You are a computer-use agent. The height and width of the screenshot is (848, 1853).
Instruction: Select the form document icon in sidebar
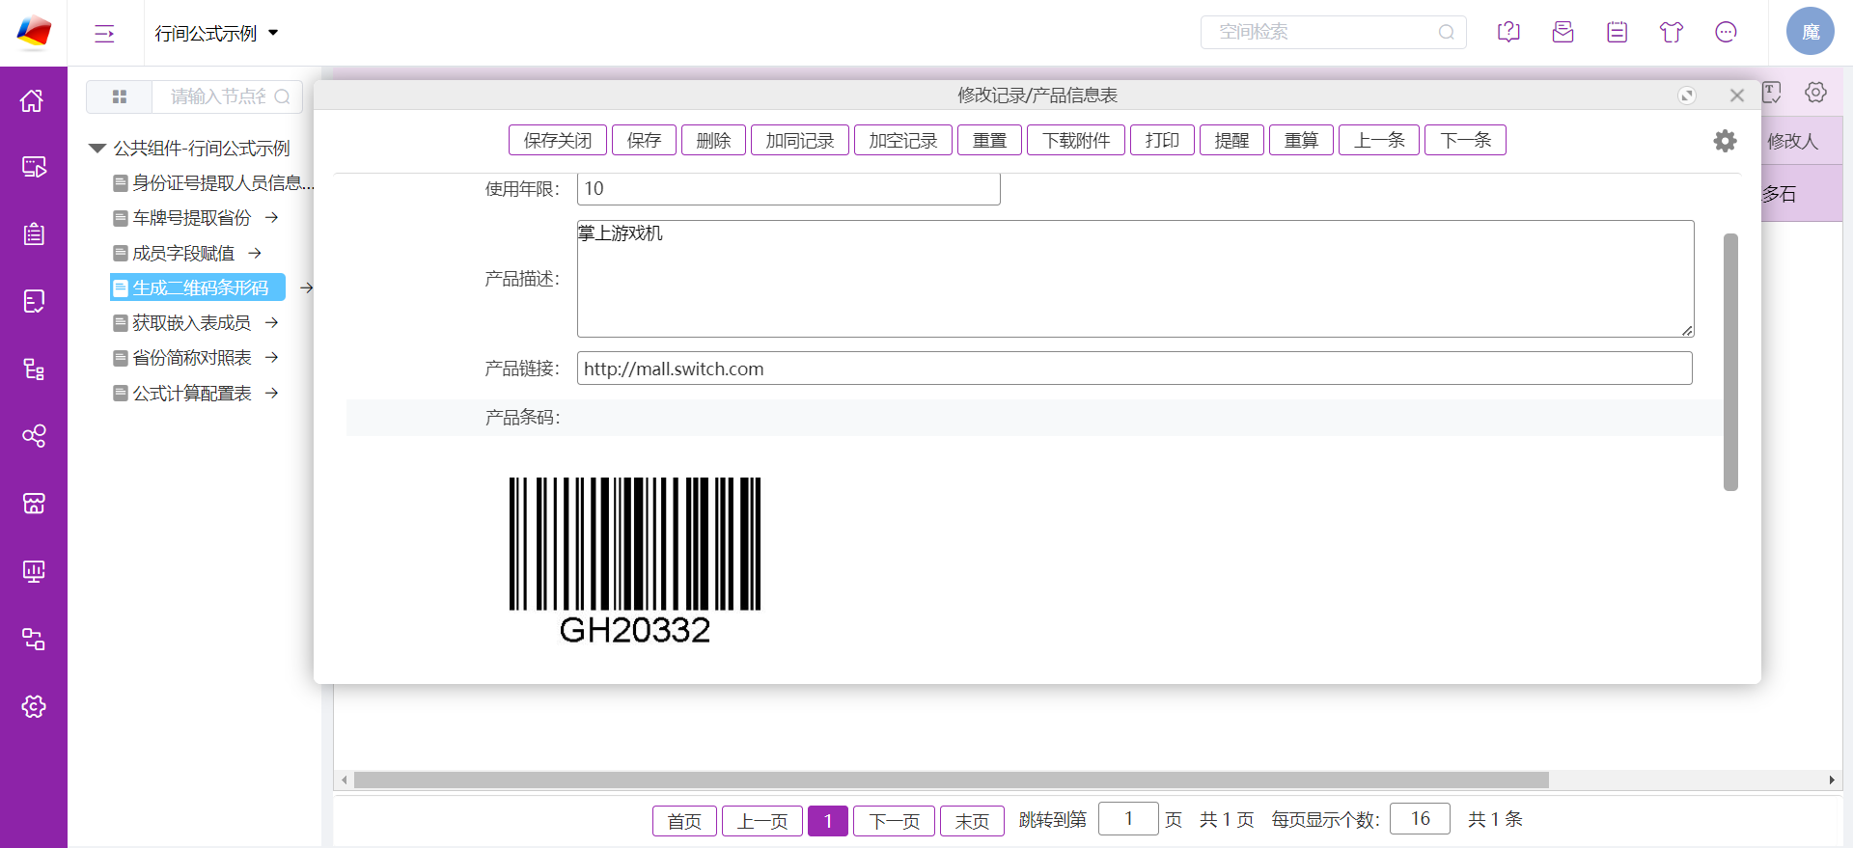[x=33, y=302]
